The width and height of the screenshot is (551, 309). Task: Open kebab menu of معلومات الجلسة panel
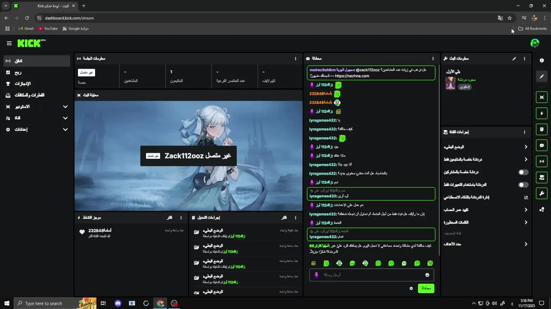pos(295,59)
